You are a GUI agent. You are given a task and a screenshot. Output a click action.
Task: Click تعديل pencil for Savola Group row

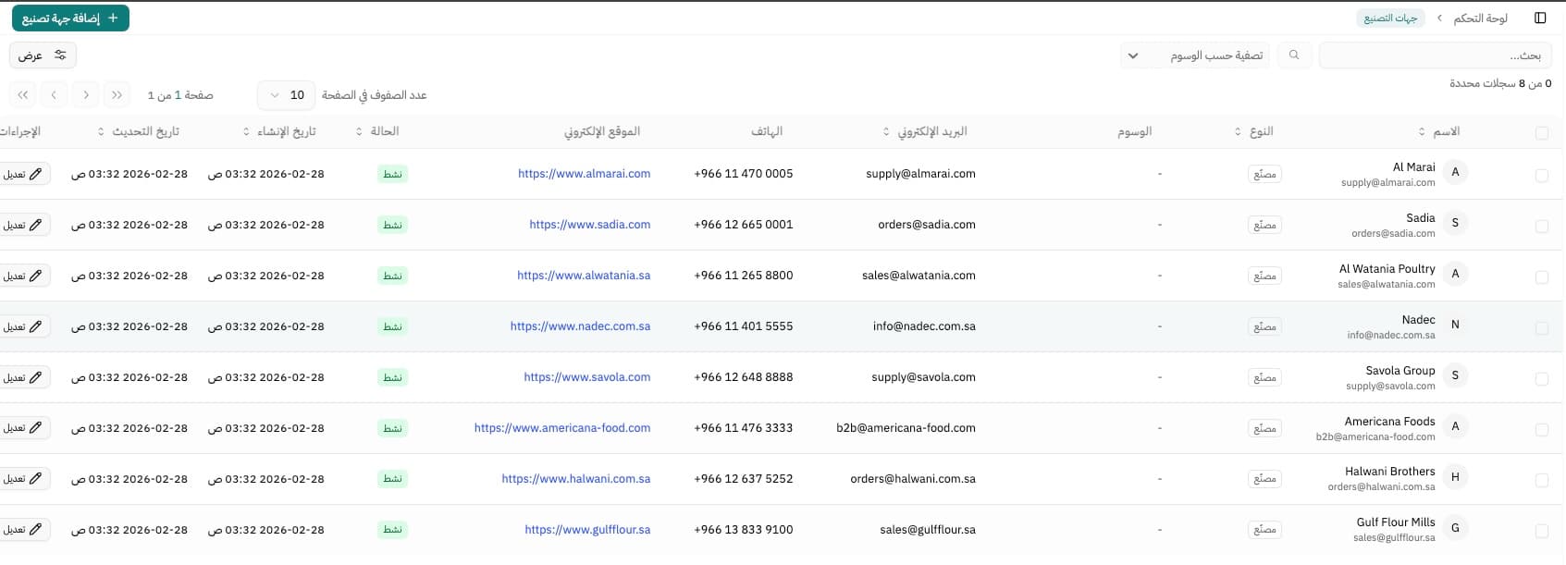tap(23, 377)
